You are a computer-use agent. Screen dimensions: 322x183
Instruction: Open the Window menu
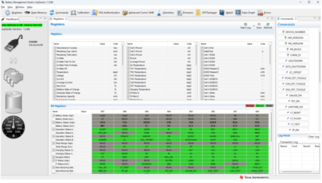(20, 7)
